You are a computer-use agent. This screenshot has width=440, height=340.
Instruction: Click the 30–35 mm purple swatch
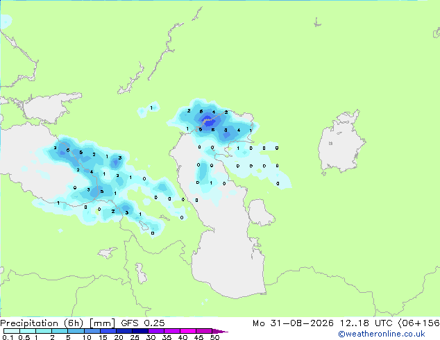click(x=155, y=331)
